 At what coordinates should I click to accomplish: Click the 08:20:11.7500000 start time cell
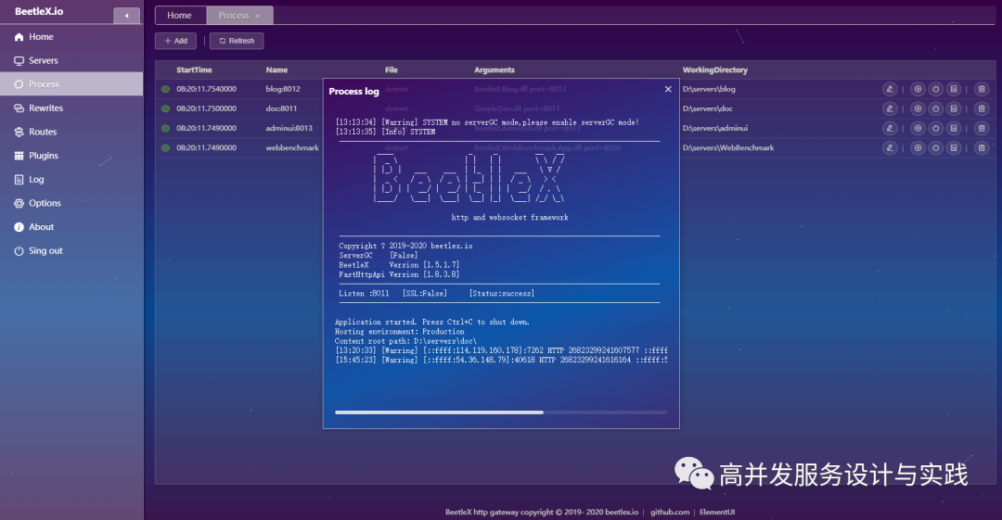click(x=206, y=108)
